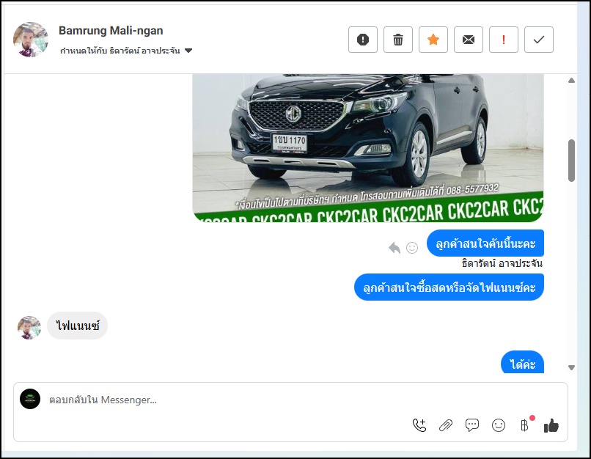Click sender name 'ธิดารัตน์ อาจประจัน' under message

tap(502, 263)
